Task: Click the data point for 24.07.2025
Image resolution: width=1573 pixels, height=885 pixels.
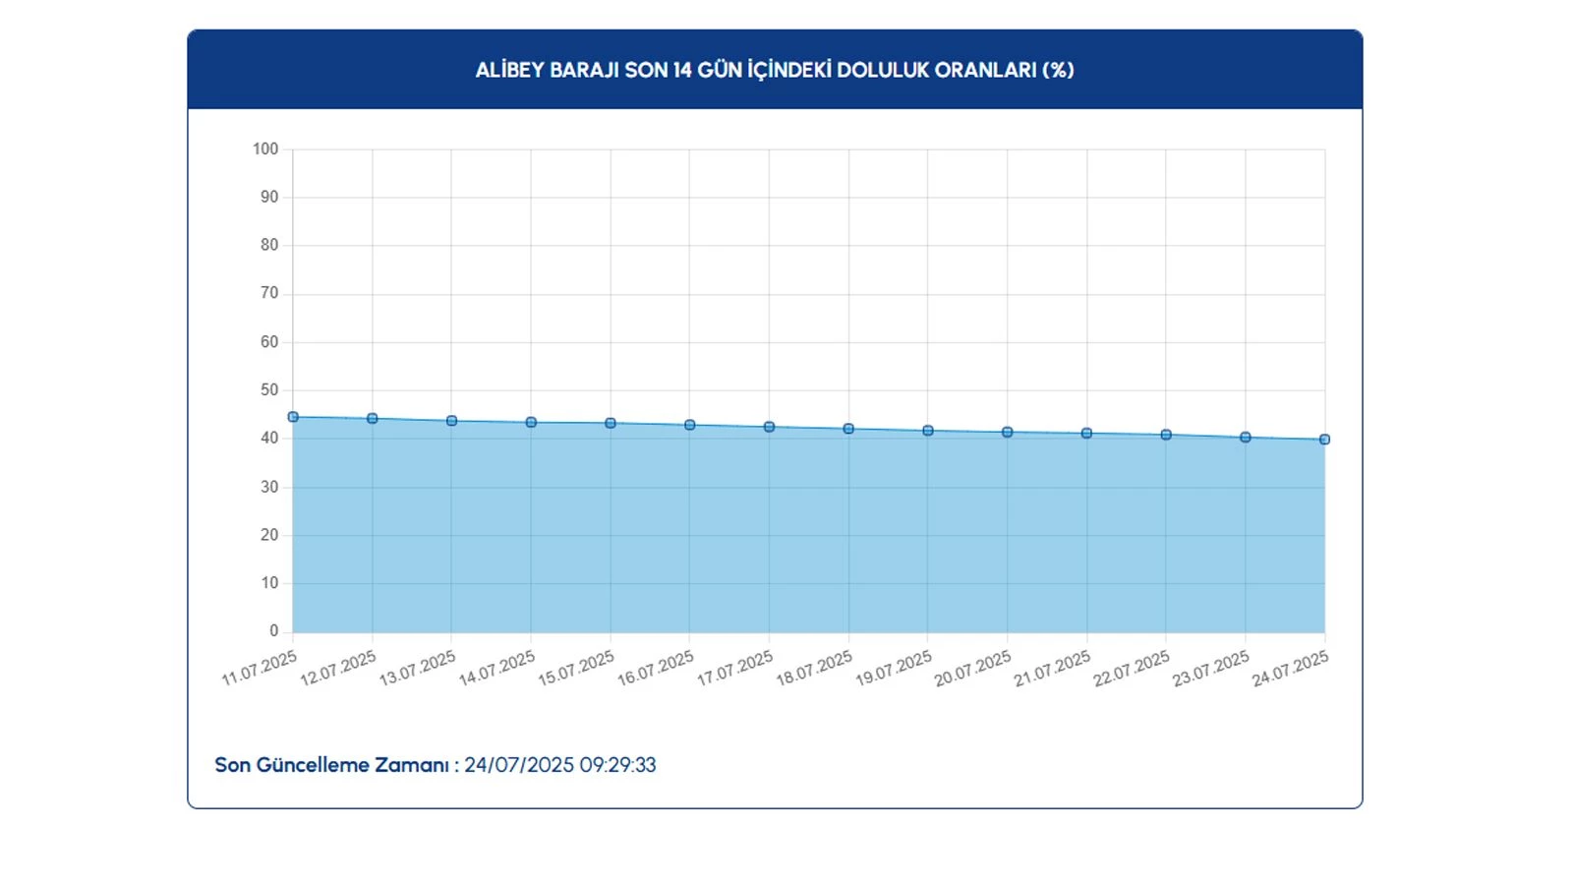Action: [1325, 440]
